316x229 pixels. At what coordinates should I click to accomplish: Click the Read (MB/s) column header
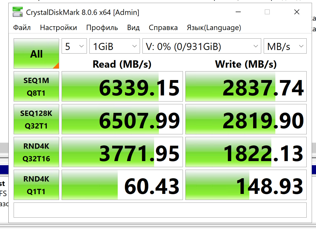[122, 64]
